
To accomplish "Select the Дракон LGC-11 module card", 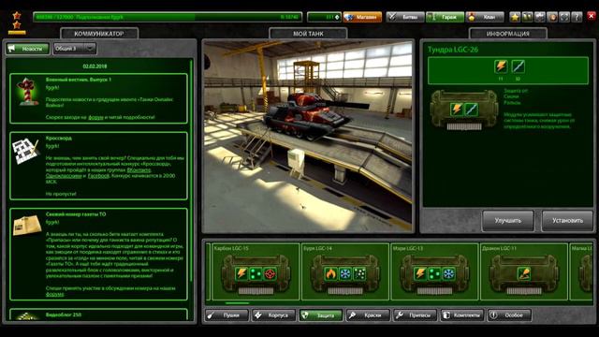I will coord(524,271).
